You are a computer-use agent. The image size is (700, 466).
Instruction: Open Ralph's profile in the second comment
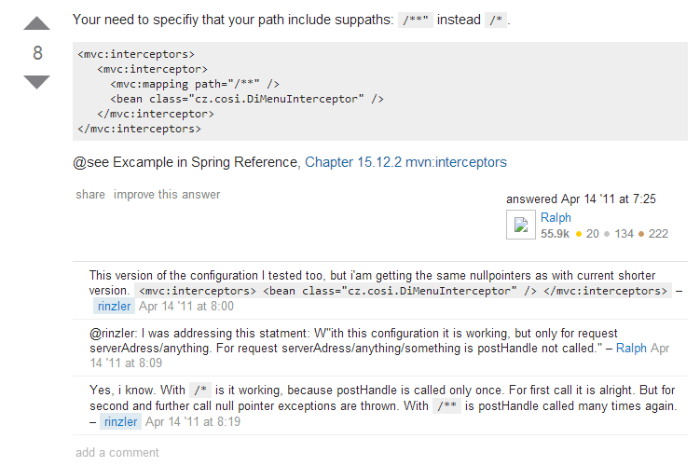coord(631,349)
